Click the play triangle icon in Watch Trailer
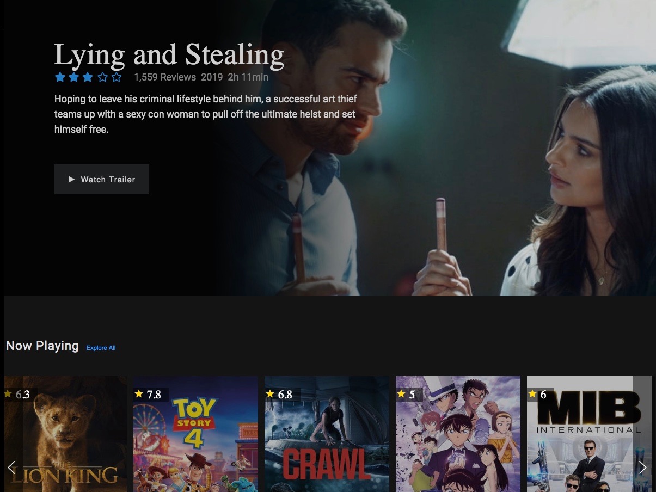 pos(71,180)
